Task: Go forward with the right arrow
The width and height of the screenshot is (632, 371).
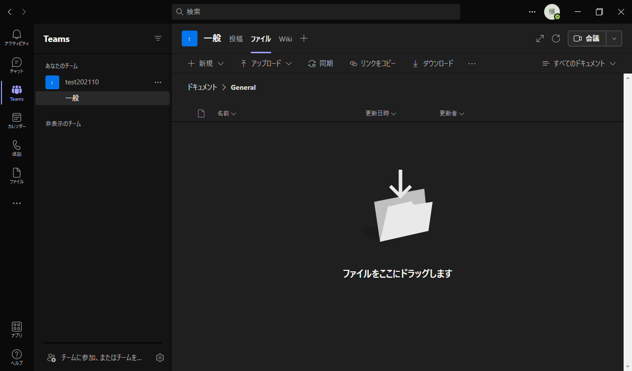Action: pyautogui.click(x=24, y=12)
